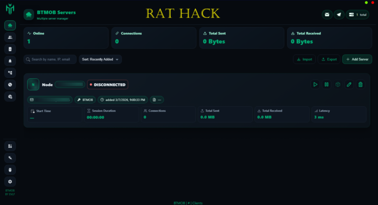
Task: Click the Export button
Action: (x=329, y=59)
